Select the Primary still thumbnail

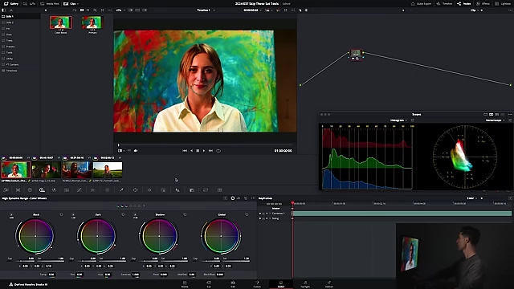click(92, 22)
